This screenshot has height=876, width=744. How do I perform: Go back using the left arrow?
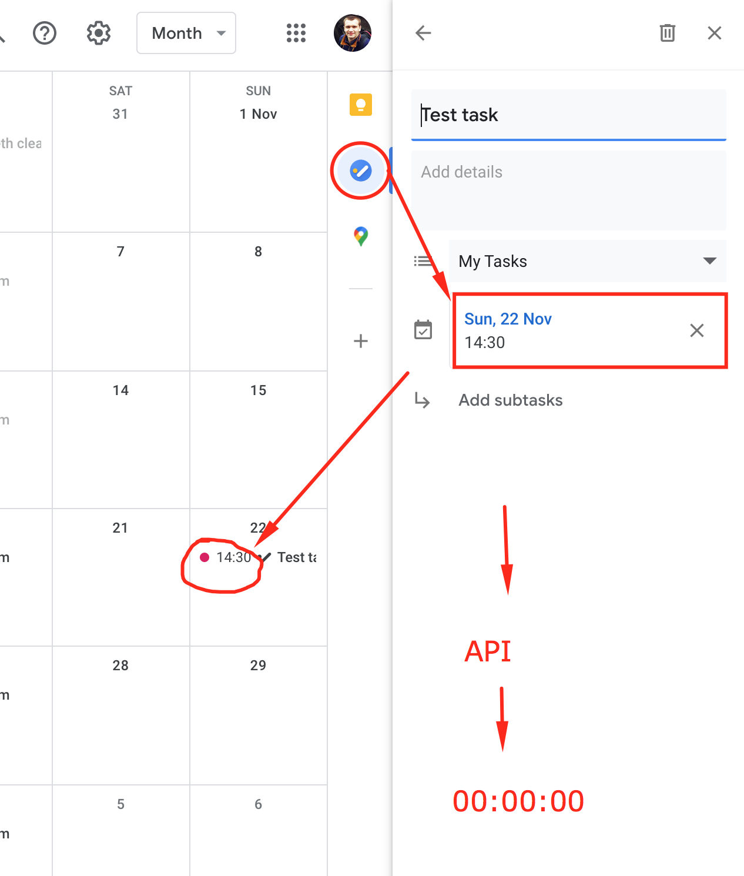click(423, 33)
